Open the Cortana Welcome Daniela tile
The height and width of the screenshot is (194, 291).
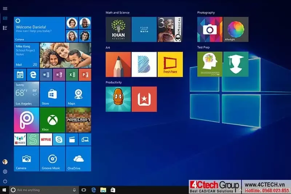[40, 29]
